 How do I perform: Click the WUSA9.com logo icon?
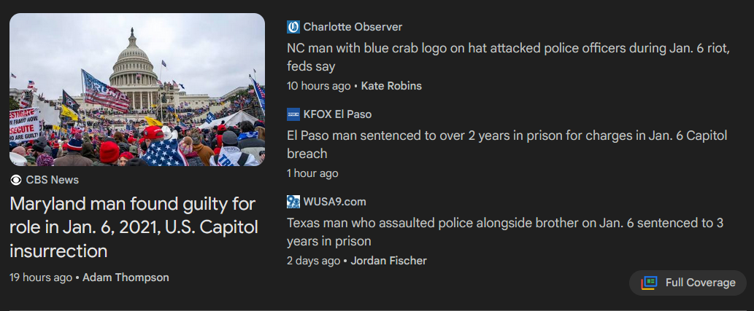point(293,202)
